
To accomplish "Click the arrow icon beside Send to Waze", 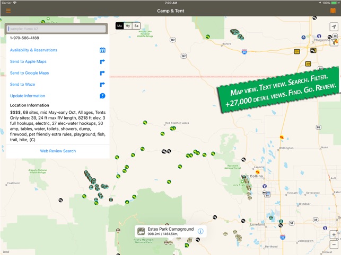I will click(102, 85).
